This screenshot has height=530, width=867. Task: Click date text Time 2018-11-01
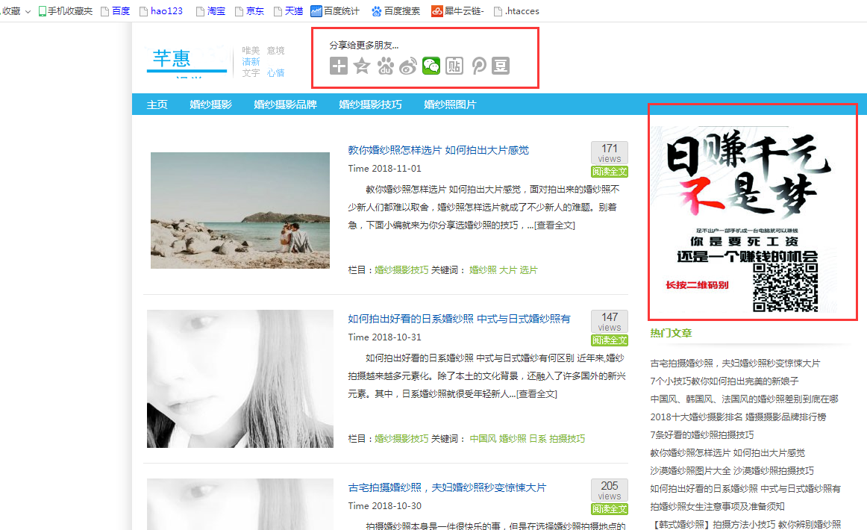[x=384, y=168]
